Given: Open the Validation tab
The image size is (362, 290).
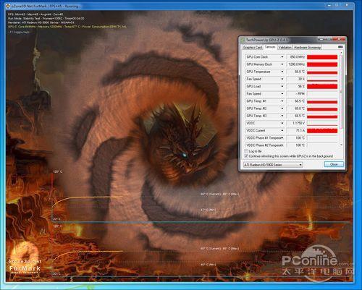Looking at the screenshot, I should [x=285, y=47].
